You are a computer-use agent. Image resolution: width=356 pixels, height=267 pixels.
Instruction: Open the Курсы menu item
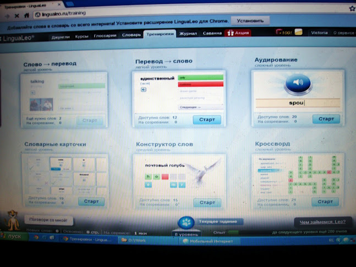81,36
